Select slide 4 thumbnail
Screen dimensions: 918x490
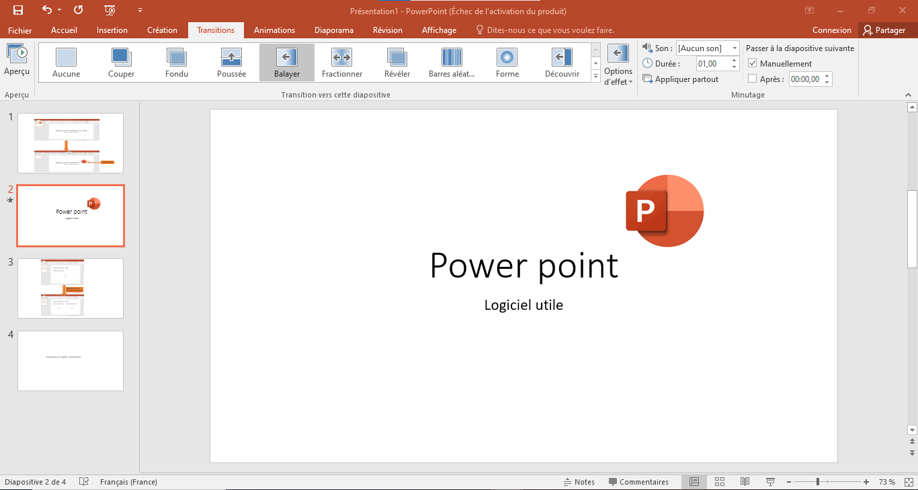71,361
